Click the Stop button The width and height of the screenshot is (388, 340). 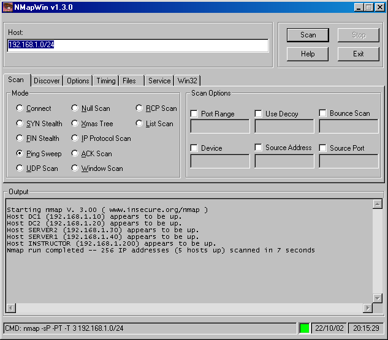click(359, 35)
